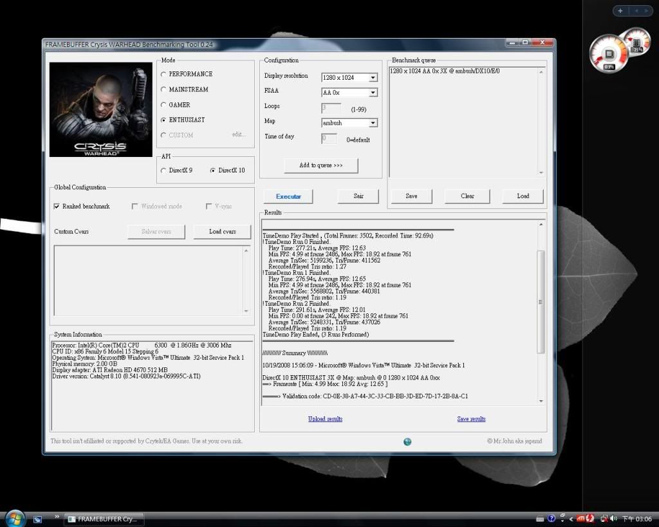Click Results scrollbar down arrow
The image size is (659, 527).
(541, 401)
